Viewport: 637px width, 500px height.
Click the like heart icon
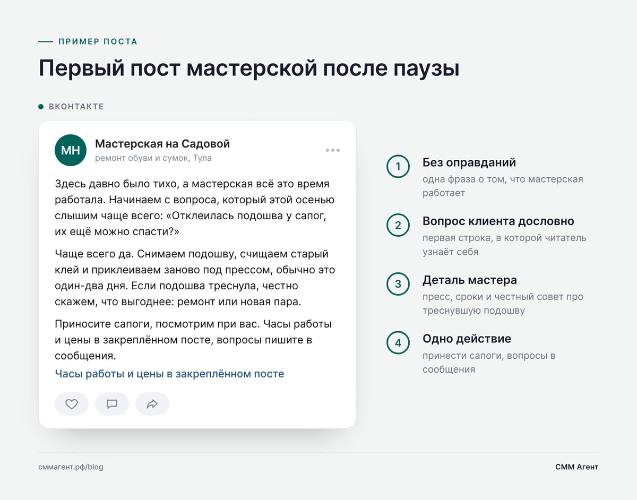[72, 404]
